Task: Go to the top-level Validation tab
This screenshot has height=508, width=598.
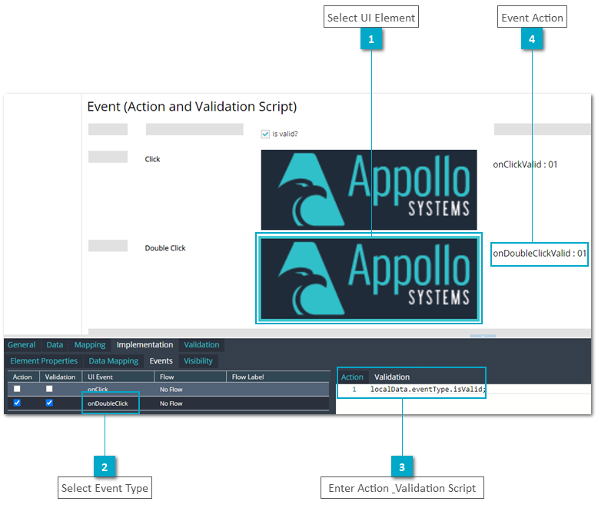Action: coord(201,345)
